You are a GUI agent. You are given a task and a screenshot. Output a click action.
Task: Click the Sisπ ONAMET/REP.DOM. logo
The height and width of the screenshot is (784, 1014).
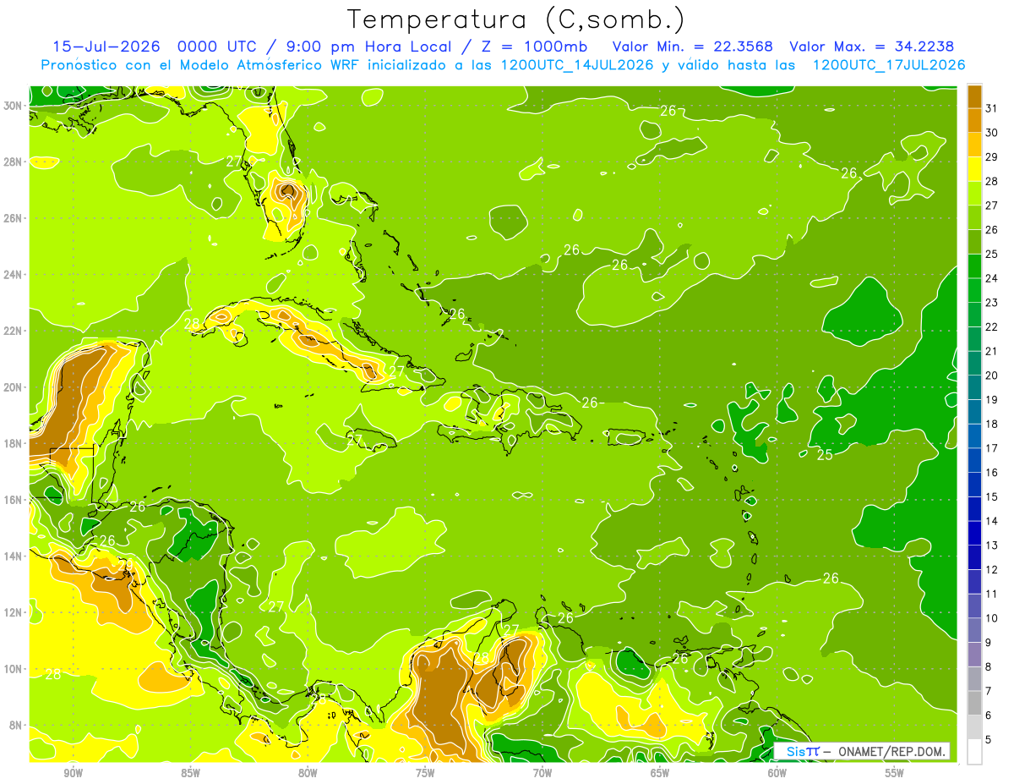pyautogui.click(x=862, y=751)
